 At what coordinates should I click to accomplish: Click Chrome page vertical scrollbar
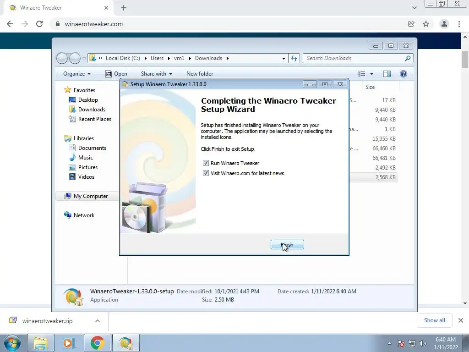coord(465,59)
